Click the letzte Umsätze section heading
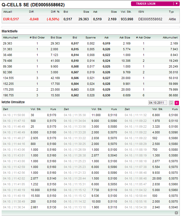This screenshot has width=188, height=216. coord(13,102)
